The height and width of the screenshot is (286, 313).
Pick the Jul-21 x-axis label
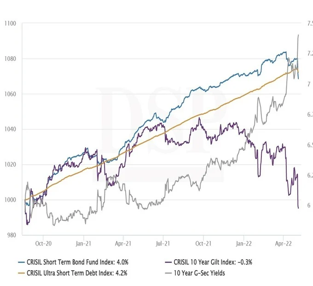[163, 242]
